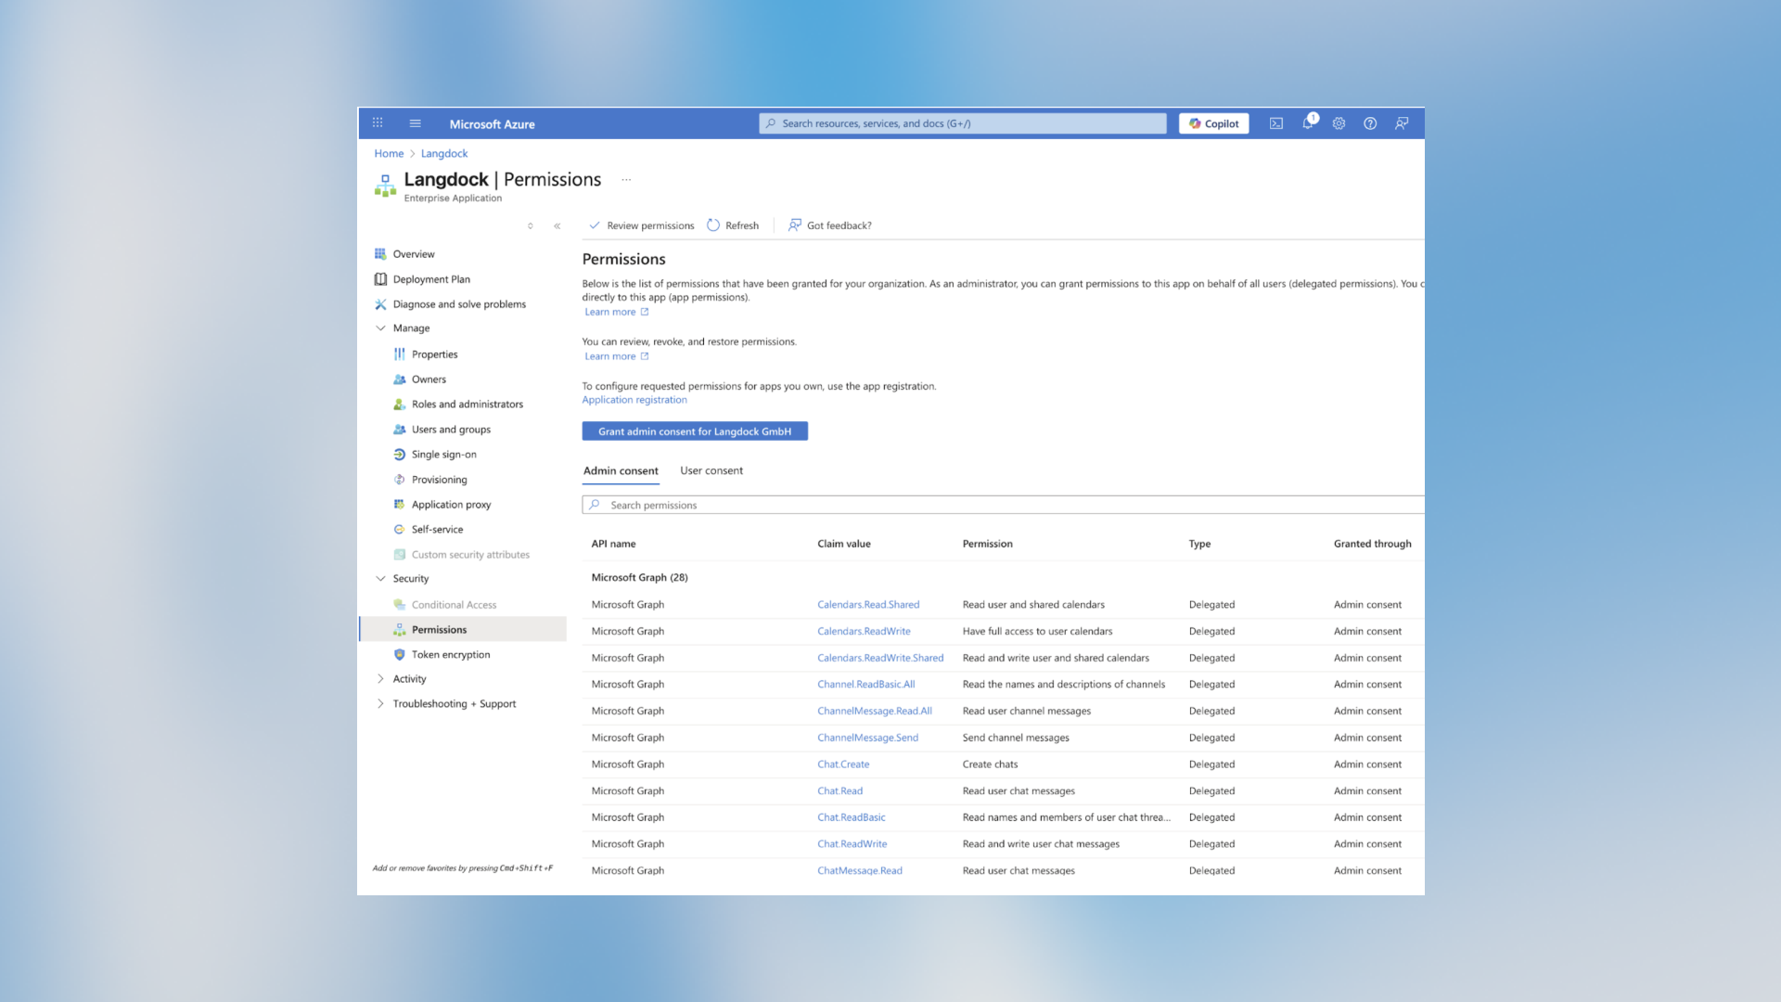Open the notifications bell
The width and height of the screenshot is (1781, 1002).
(x=1307, y=122)
